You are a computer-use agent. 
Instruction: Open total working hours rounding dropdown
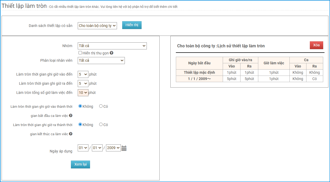pos(83,93)
